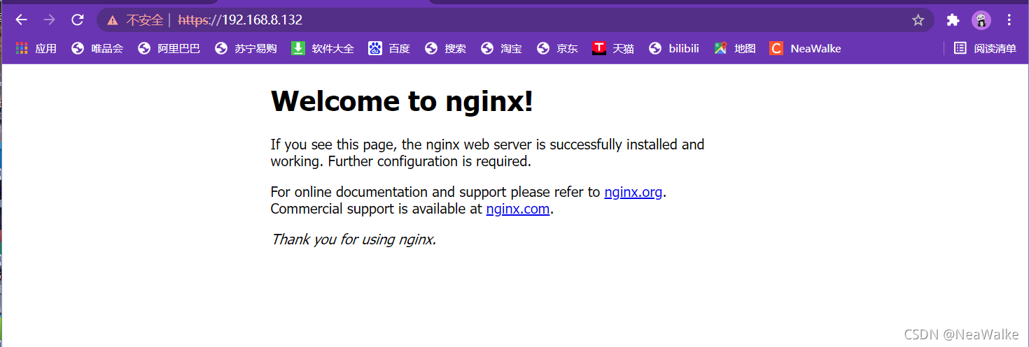The height and width of the screenshot is (347, 1029).
Task: Open the 软件大全 bookmark
Action: (x=323, y=48)
